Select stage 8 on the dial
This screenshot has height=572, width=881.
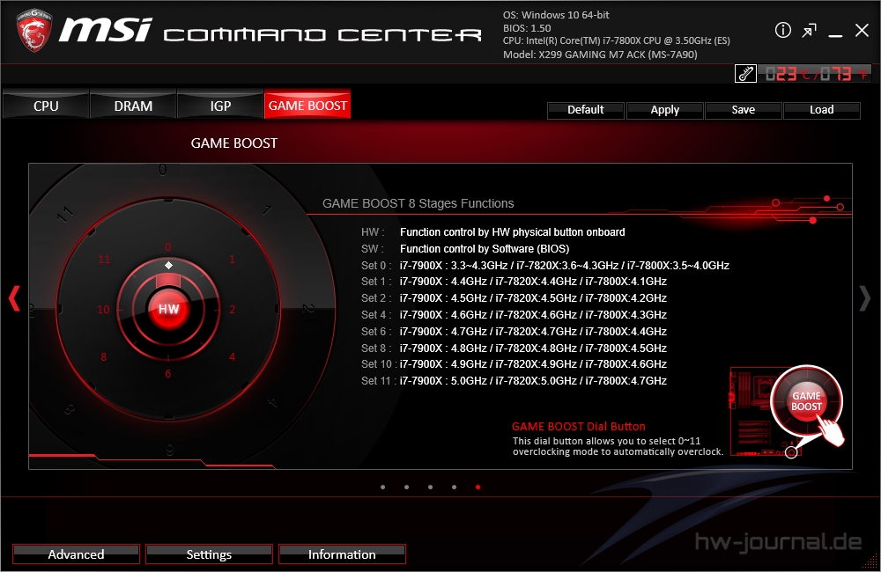(103, 357)
